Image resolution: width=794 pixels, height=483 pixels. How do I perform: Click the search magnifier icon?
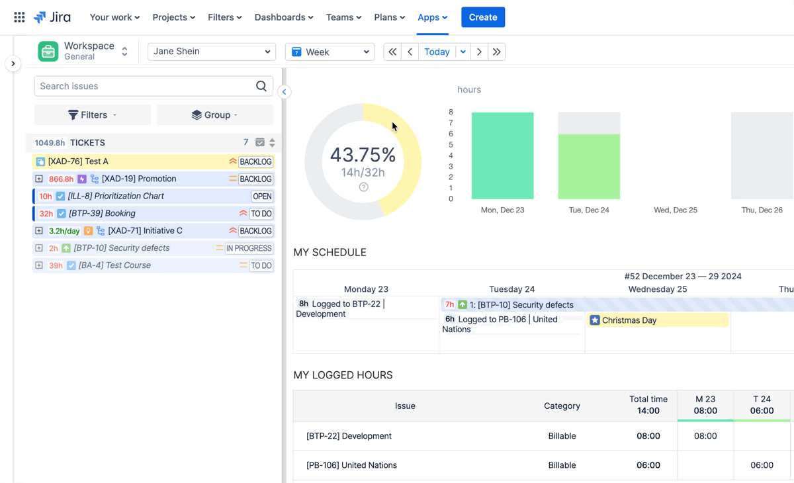point(261,86)
